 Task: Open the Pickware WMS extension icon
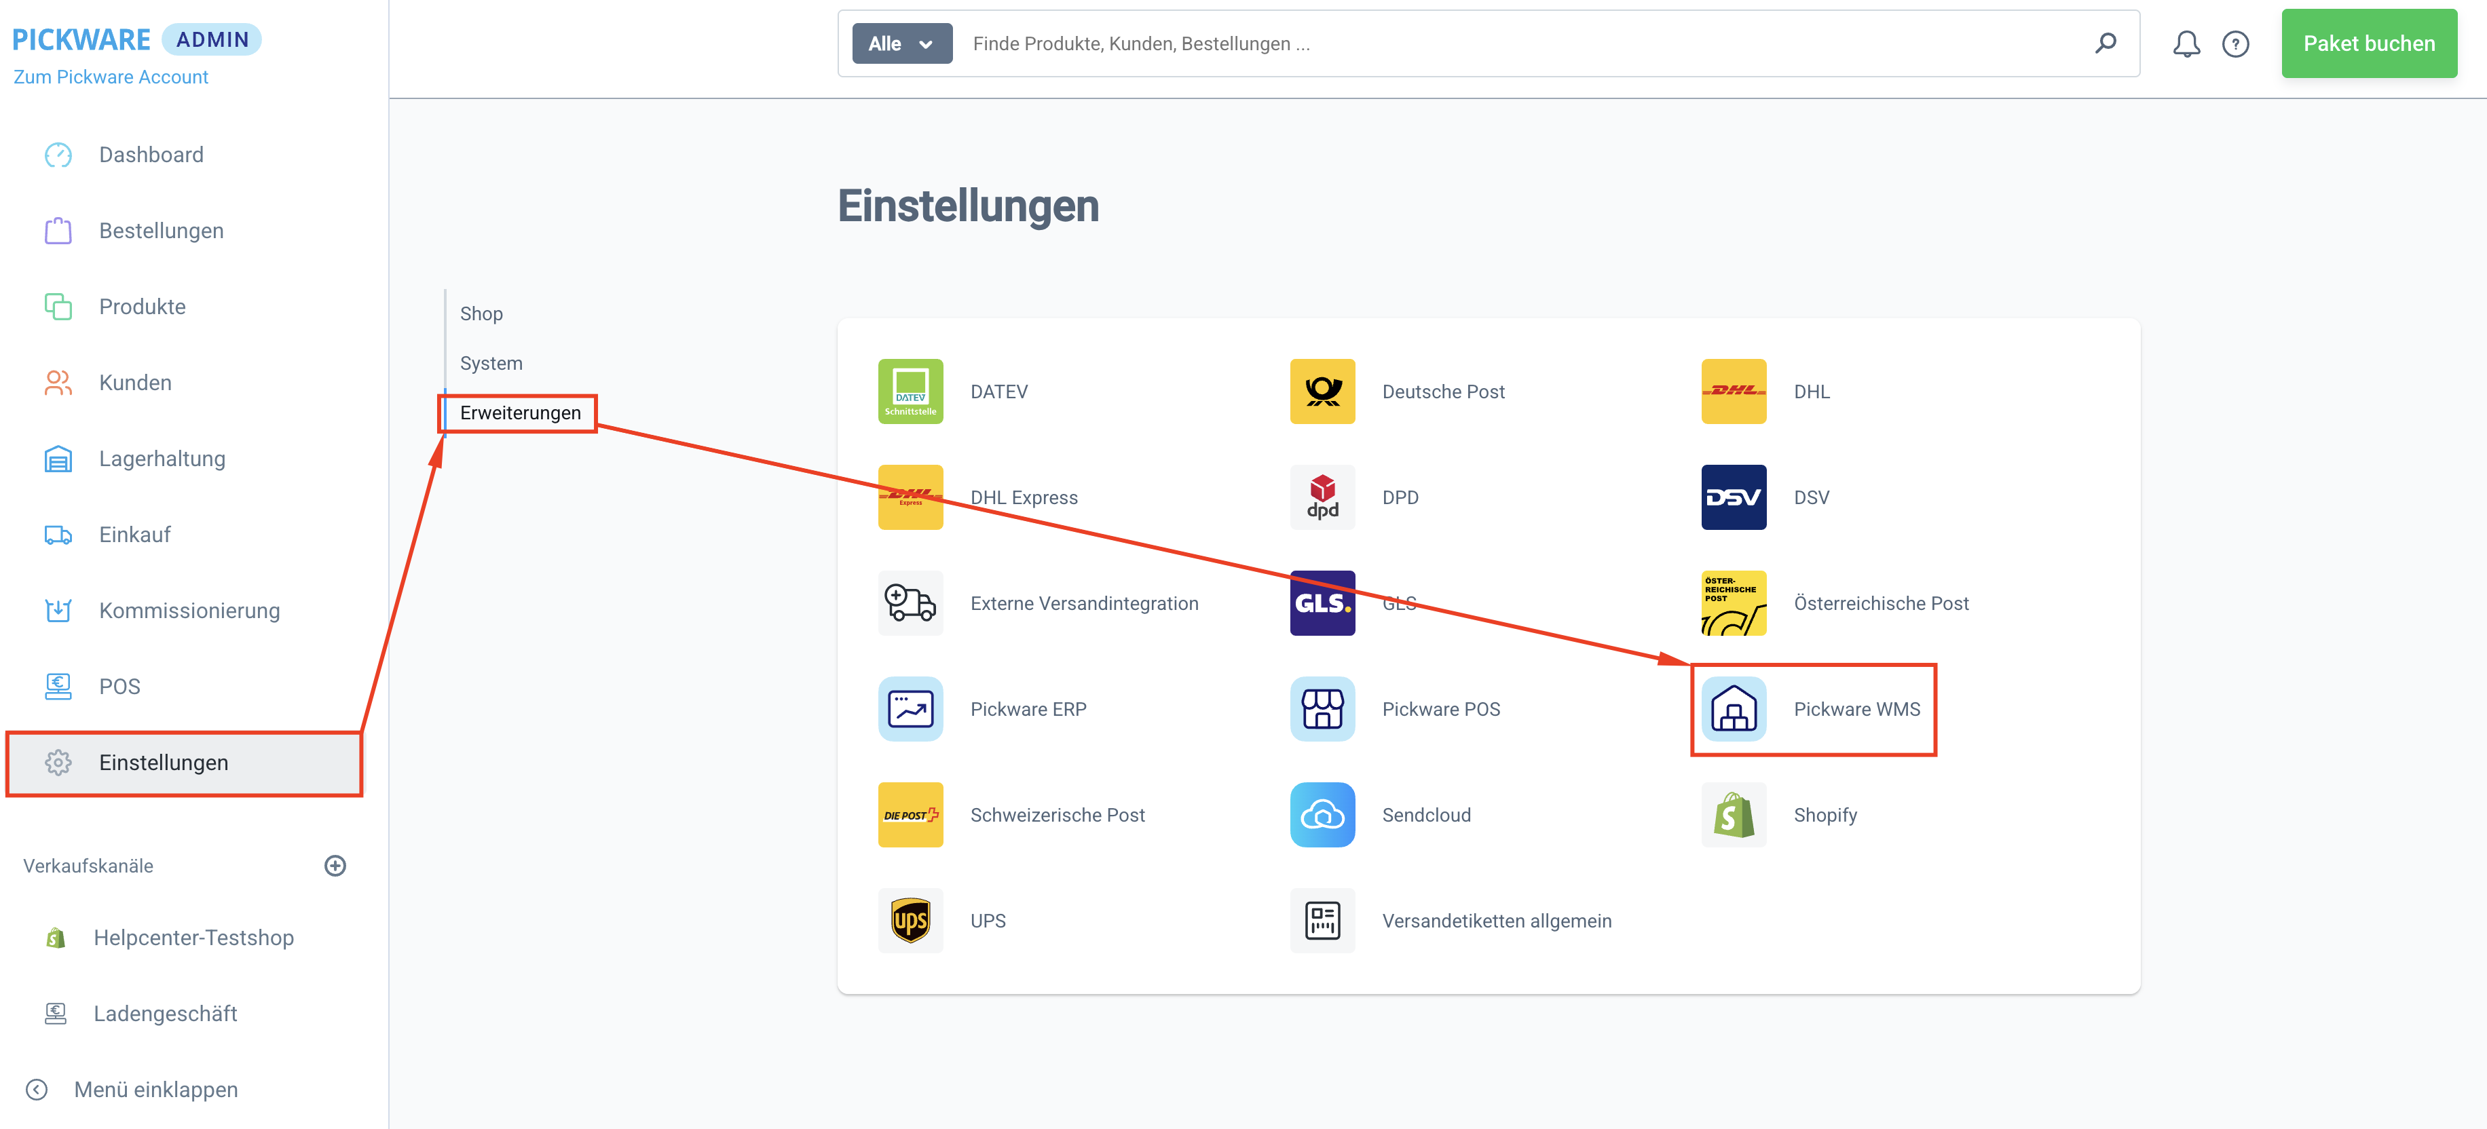[1733, 709]
